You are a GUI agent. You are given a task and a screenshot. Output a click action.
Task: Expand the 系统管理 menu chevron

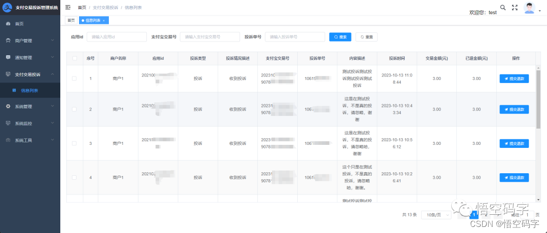(x=52, y=106)
